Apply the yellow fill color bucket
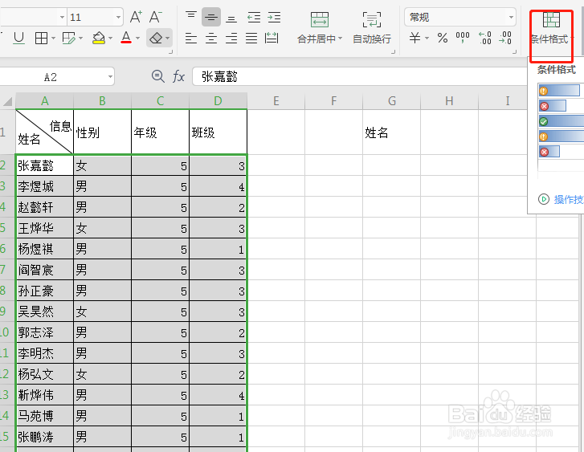 (x=99, y=38)
